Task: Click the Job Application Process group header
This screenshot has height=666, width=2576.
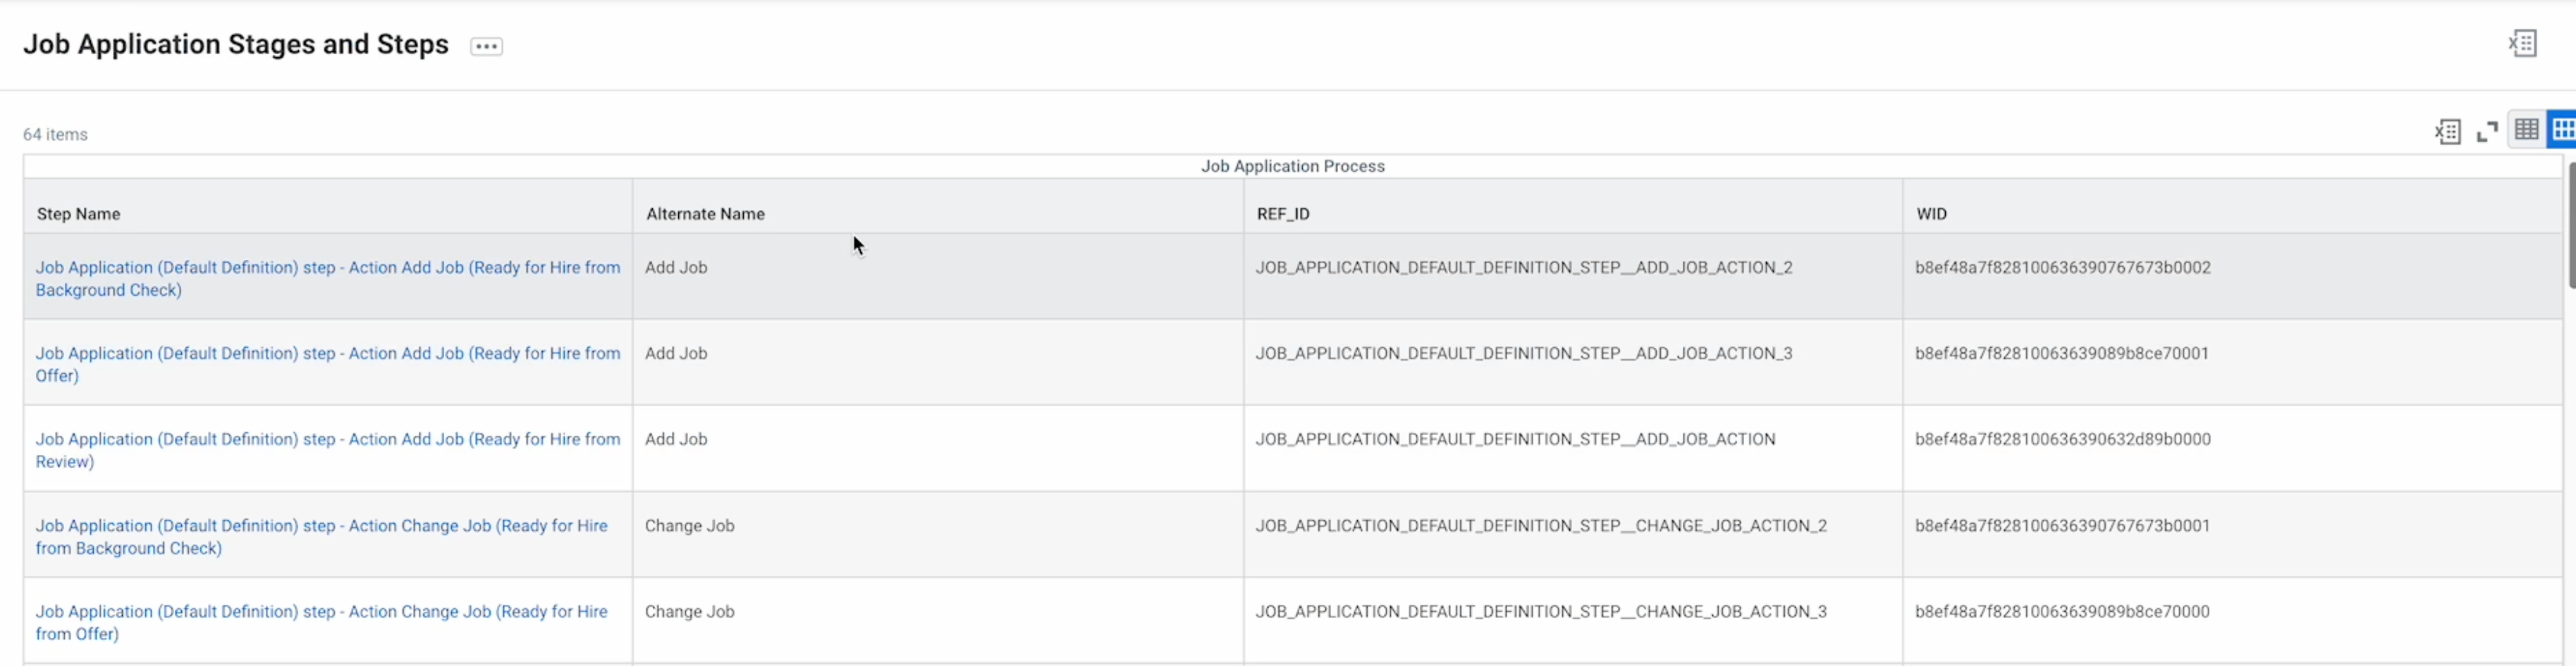Action: pos(1292,167)
